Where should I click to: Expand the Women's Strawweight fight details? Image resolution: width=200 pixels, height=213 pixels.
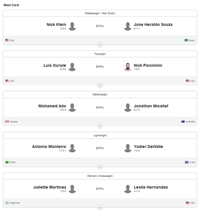(x=100, y=207)
